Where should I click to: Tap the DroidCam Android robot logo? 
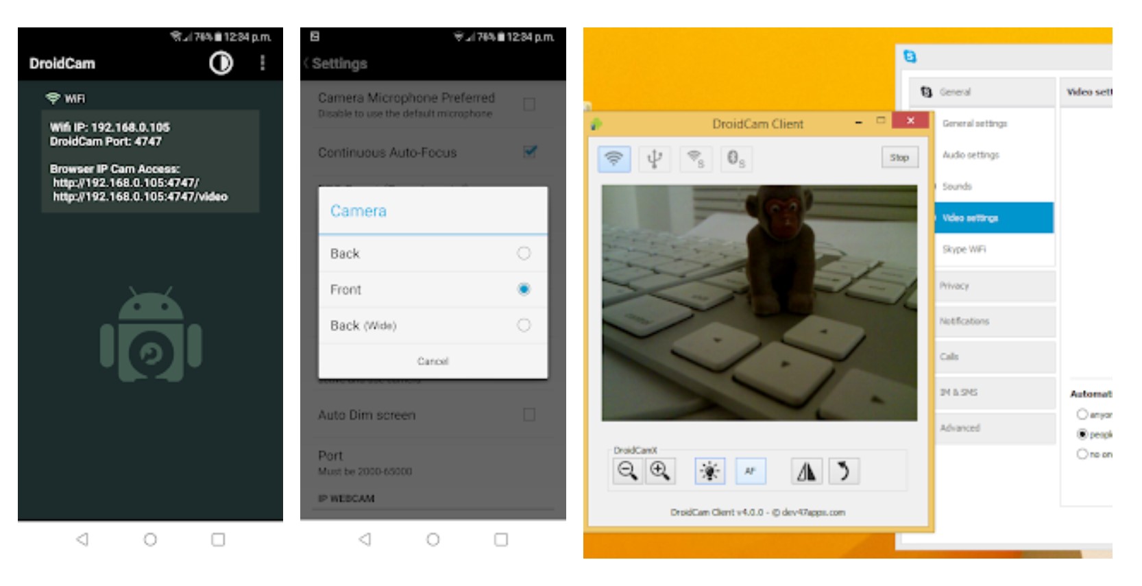click(x=151, y=334)
